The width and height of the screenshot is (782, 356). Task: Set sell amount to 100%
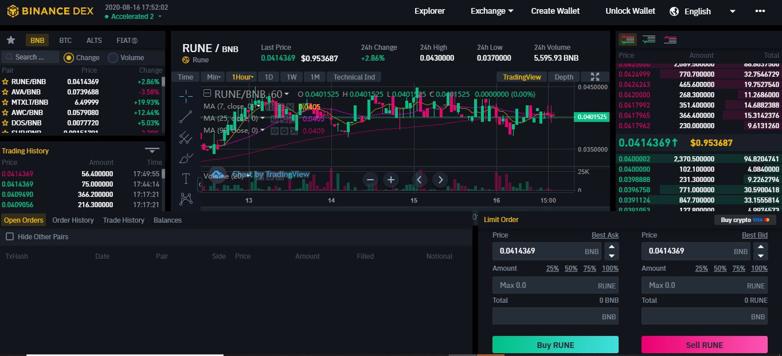click(x=759, y=268)
